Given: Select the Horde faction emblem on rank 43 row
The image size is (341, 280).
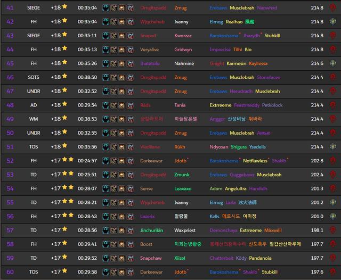Looking at the screenshot, I should 333,36.
